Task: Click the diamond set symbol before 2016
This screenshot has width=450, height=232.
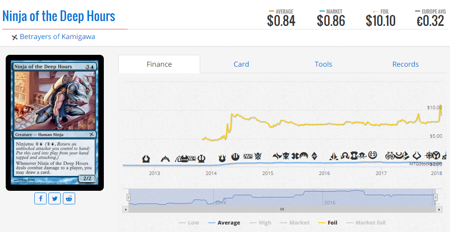Action: [314, 156]
